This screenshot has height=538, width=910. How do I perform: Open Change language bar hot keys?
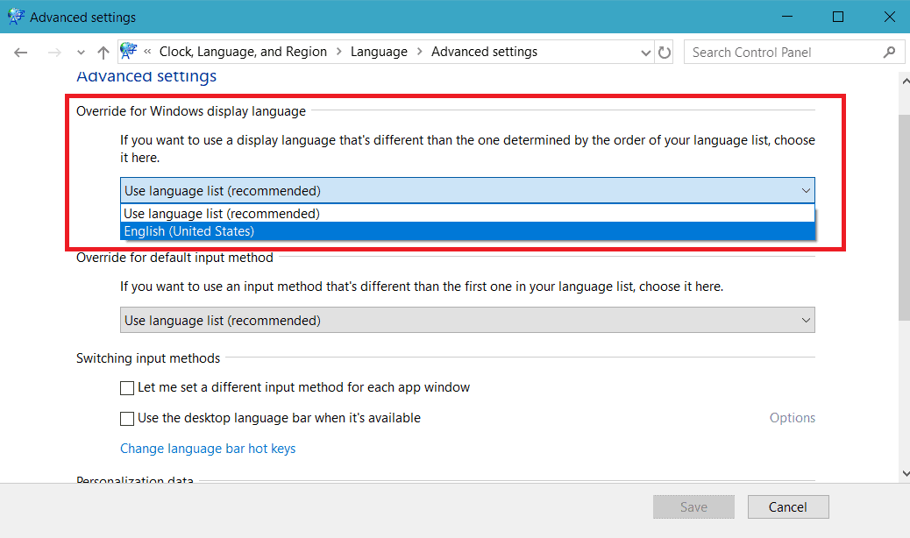pos(208,448)
